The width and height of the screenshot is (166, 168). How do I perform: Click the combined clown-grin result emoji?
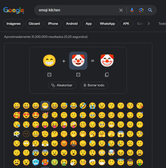coord(107,60)
